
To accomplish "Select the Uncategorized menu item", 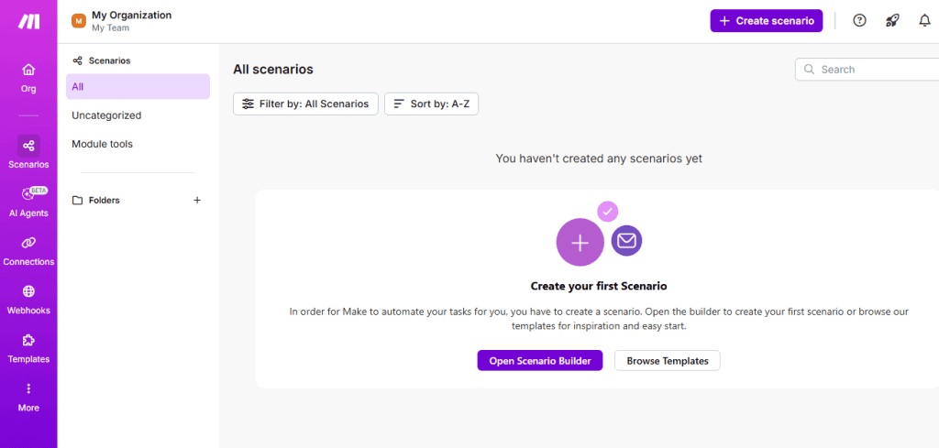I will [106, 115].
